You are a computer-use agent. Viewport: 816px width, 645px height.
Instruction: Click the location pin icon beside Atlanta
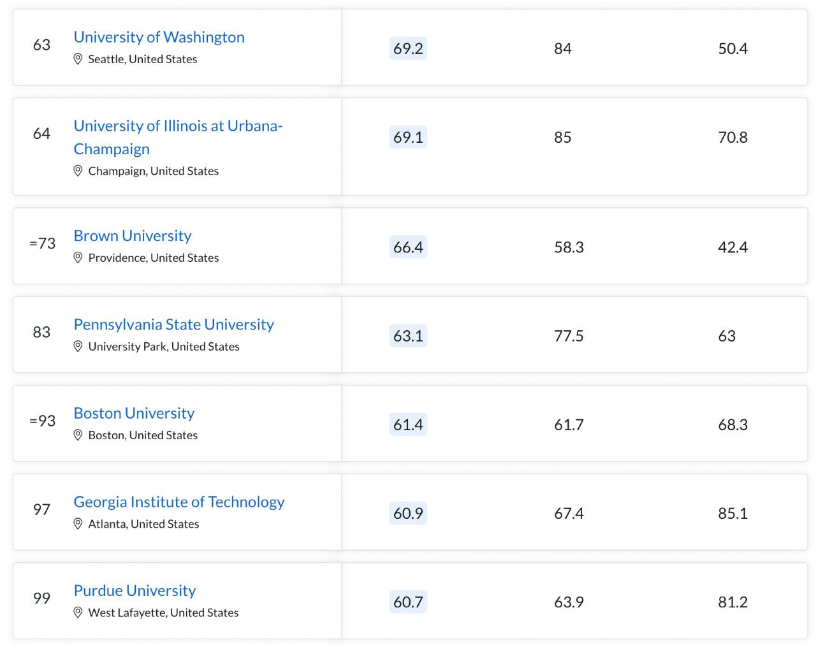(x=78, y=524)
